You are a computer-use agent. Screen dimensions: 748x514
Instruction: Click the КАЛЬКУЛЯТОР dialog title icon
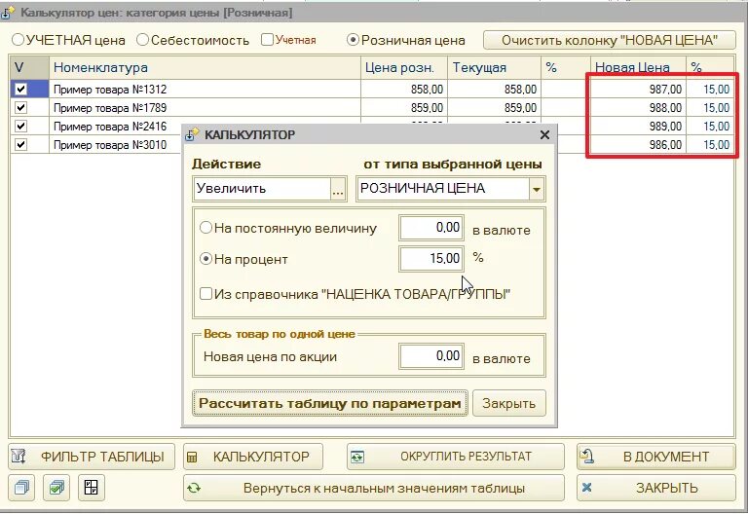192,135
